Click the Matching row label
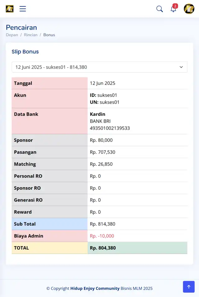This screenshot has height=297, width=199. coord(25,164)
